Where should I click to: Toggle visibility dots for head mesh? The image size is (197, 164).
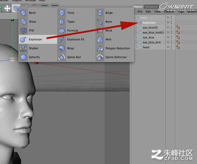[x=171, y=47]
